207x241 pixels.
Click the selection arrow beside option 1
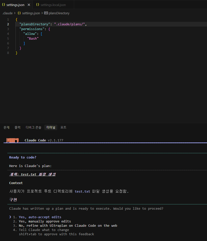(x=10, y=217)
